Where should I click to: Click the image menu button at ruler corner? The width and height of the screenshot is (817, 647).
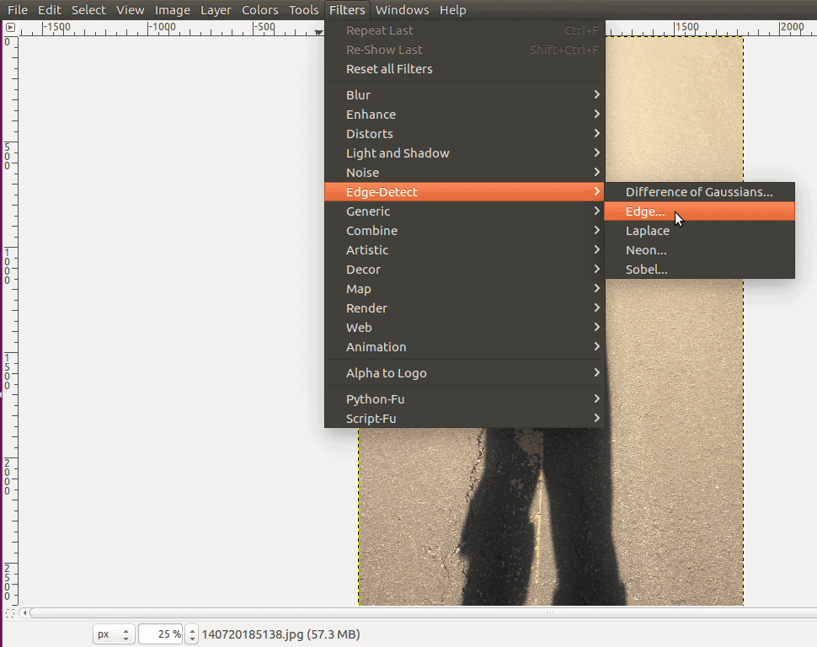tap(10, 28)
